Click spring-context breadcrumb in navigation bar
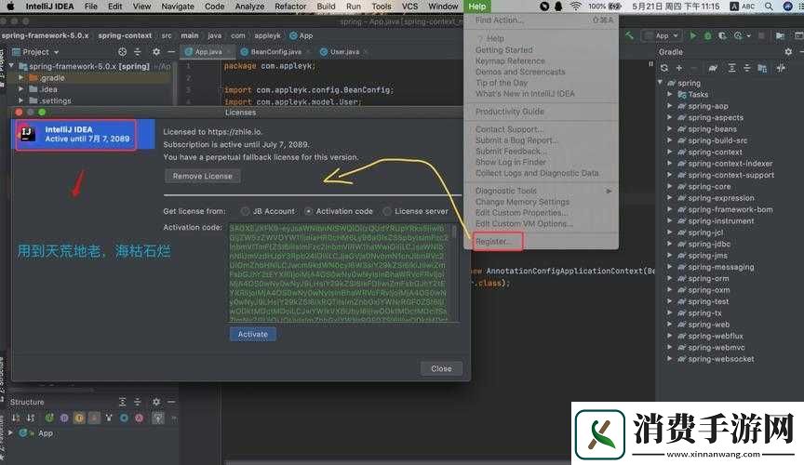This screenshot has width=804, height=465. coord(125,35)
